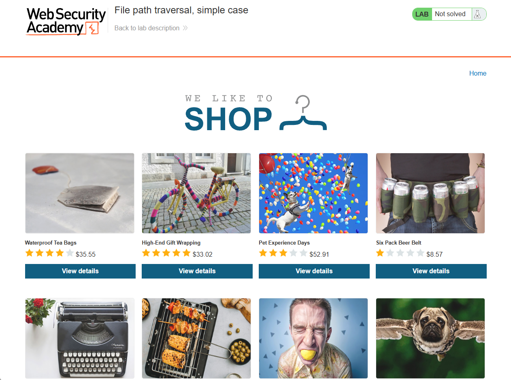
Task: Click the lightning bolt in the Academy logo
Action: click(x=93, y=29)
